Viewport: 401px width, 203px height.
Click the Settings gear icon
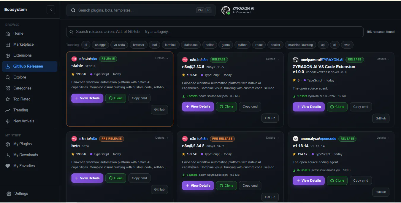tap(9, 194)
